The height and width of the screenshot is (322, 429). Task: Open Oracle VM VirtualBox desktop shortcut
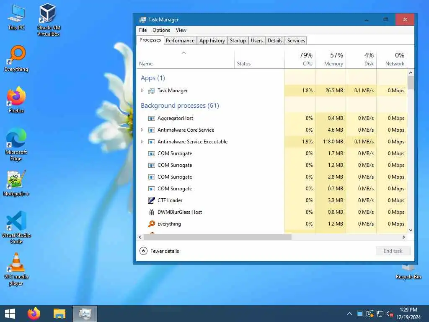[x=48, y=20]
